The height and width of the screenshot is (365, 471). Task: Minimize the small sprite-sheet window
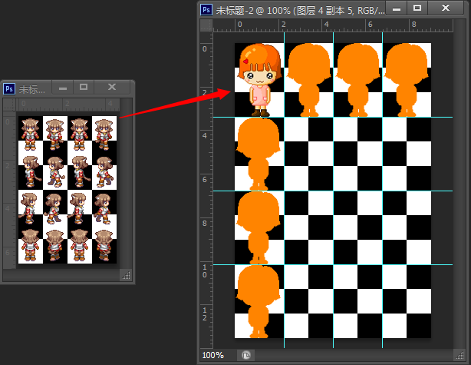(x=63, y=88)
